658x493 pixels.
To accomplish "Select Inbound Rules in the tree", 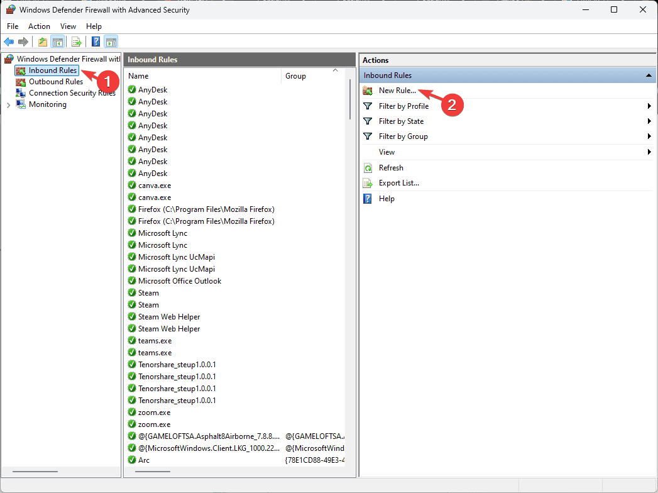I will pos(52,70).
